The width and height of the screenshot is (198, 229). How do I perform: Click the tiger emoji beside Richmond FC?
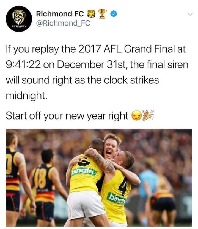(91, 14)
